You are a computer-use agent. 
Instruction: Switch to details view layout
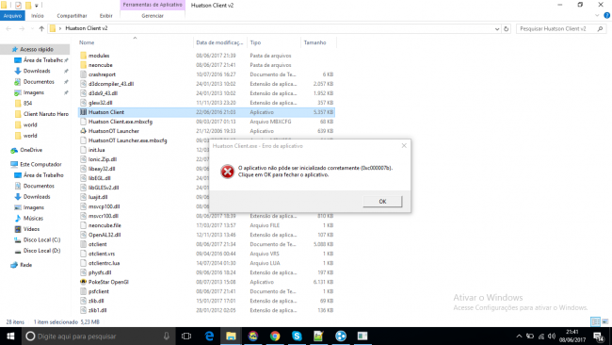[596, 321]
